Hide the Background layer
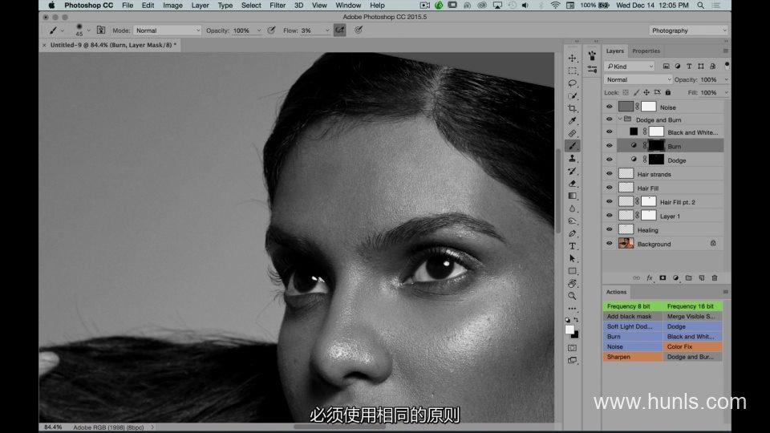 610,244
